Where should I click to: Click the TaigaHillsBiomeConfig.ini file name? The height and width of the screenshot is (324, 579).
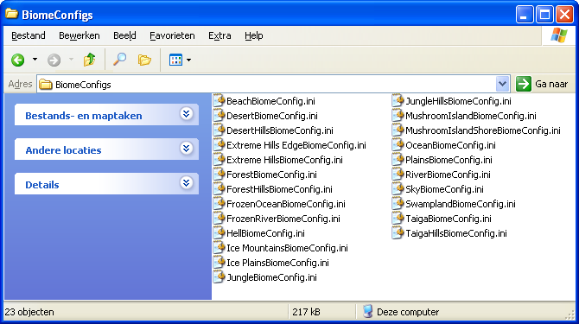(456, 233)
